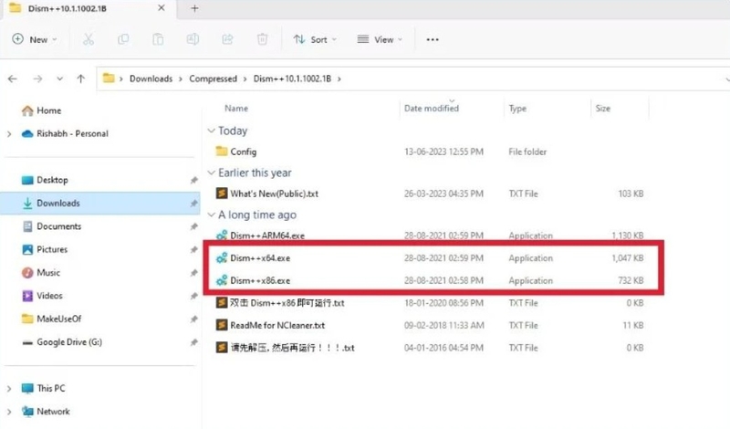
Task: Unpin Downloads using its pin icon
Action: pos(193,203)
